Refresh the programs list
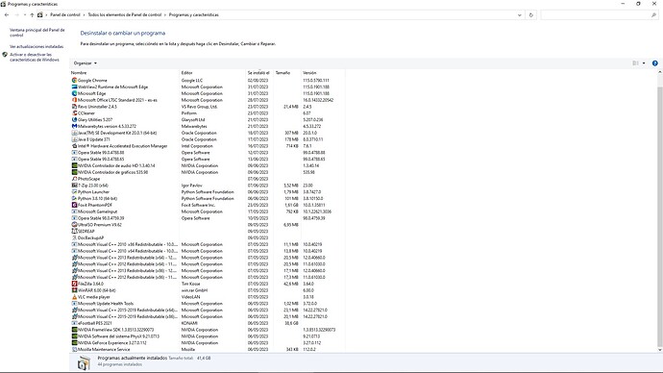Image resolution: width=663 pixels, height=373 pixels. pos(531,14)
